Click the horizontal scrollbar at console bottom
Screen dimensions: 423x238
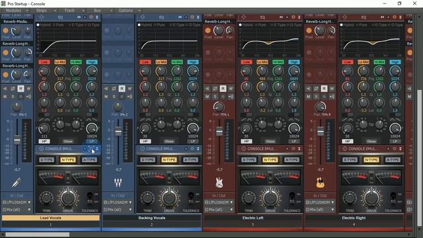pyautogui.click(x=37, y=235)
